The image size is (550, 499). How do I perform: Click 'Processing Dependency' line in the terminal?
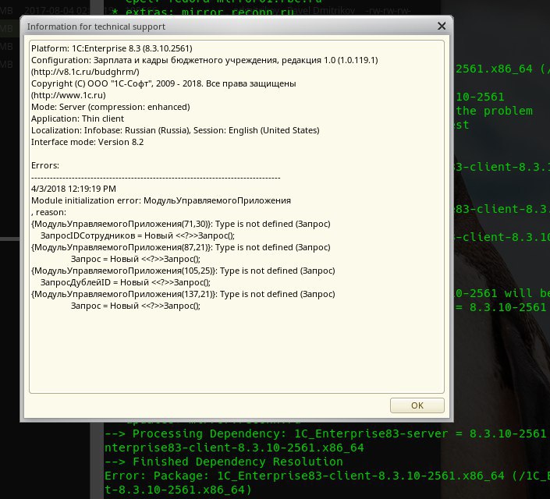click(325, 434)
